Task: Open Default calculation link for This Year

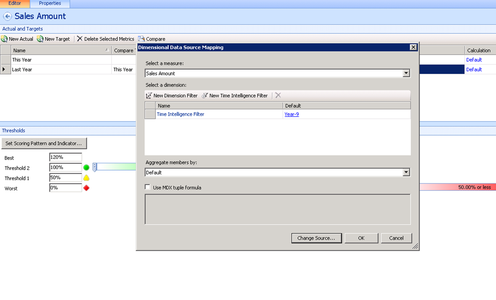Action: [474, 59]
